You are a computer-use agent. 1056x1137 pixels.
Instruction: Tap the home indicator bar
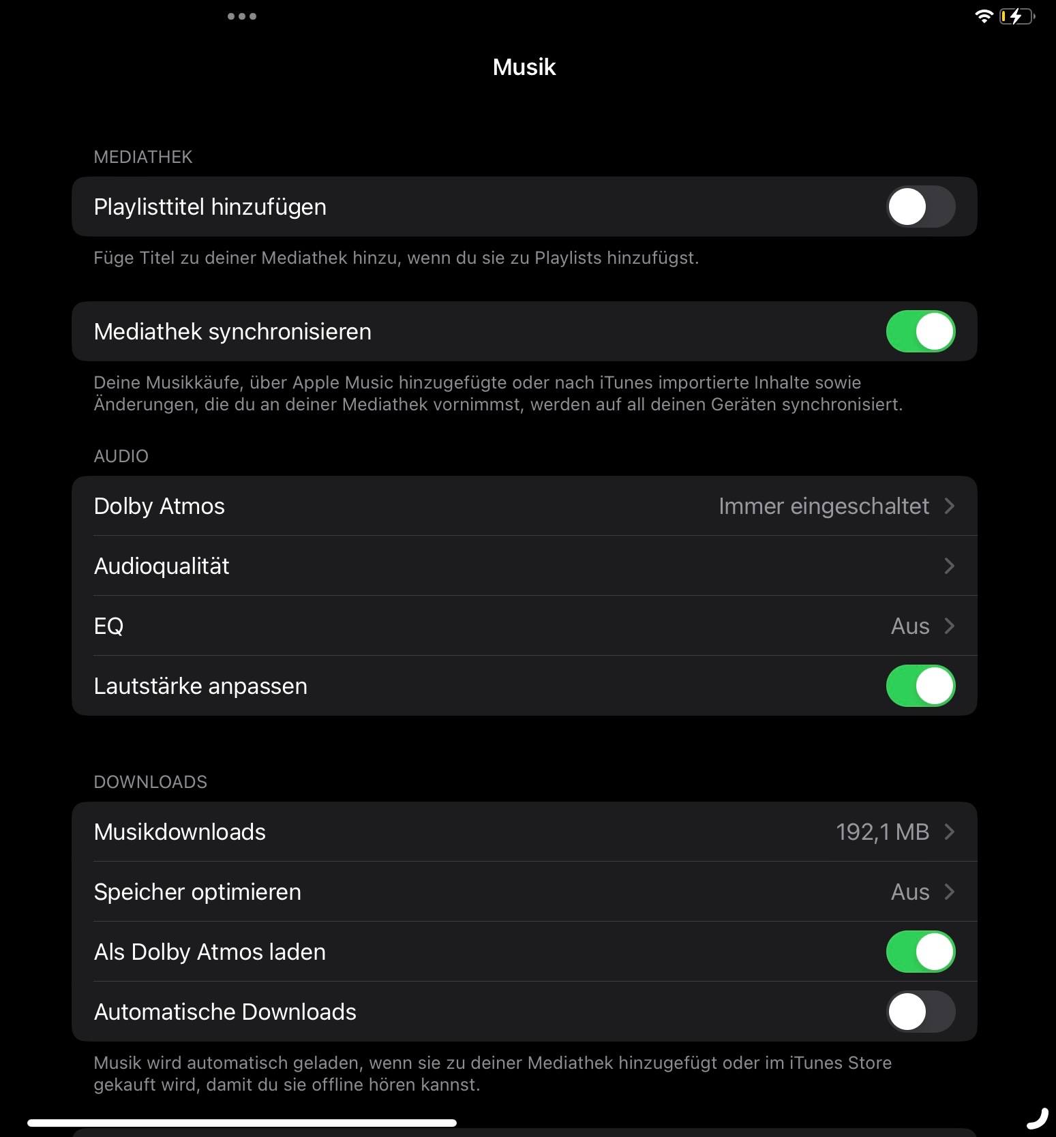point(242,1123)
